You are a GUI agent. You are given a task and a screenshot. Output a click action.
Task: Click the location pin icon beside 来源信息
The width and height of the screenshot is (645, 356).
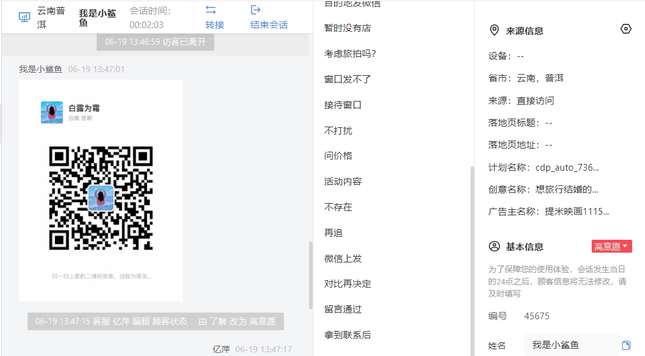pyautogui.click(x=494, y=31)
